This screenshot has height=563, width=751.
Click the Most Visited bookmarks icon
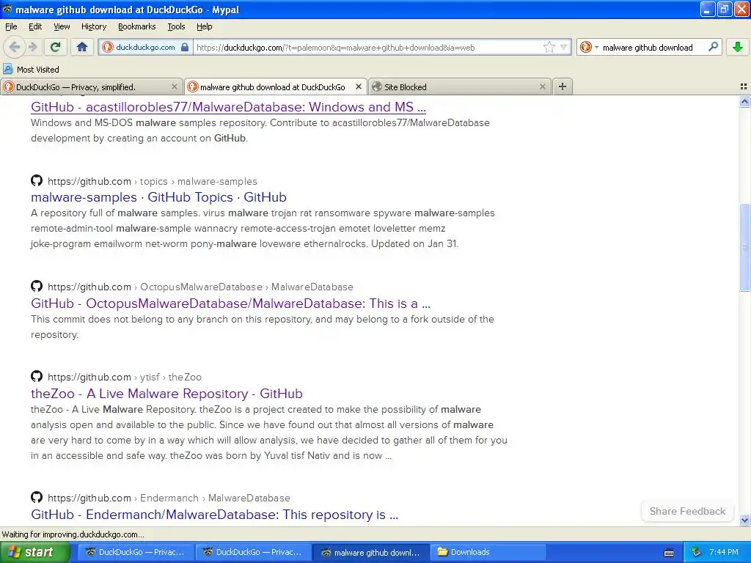click(x=7, y=70)
